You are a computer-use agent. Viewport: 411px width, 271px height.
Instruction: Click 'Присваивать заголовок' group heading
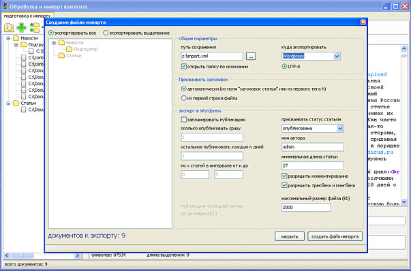[203, 80]
